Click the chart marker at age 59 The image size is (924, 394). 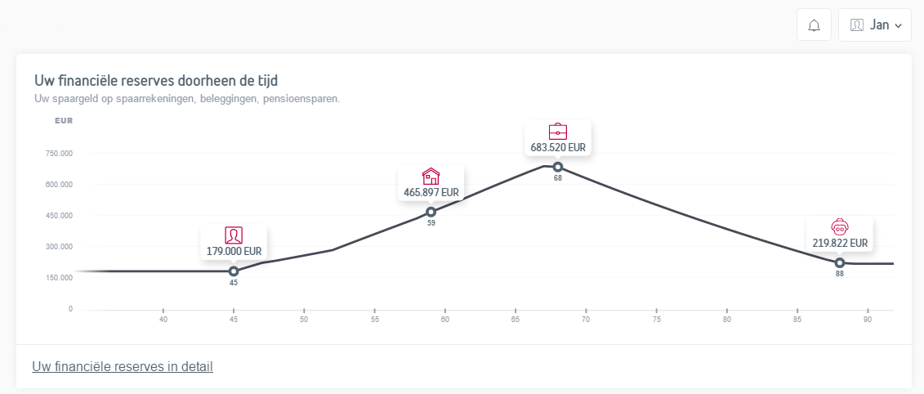click(431, 213)
